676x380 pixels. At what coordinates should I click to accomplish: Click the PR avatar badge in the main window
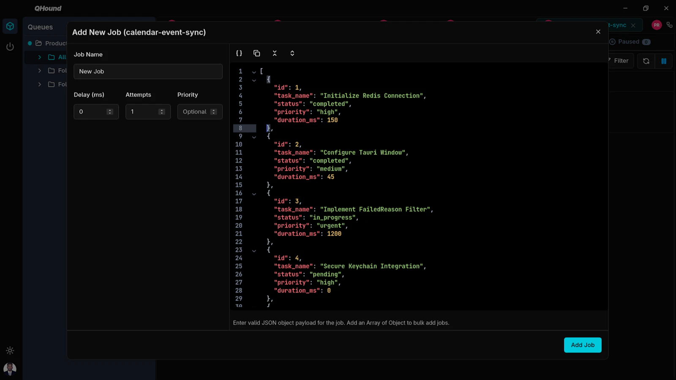click(657, 25)
